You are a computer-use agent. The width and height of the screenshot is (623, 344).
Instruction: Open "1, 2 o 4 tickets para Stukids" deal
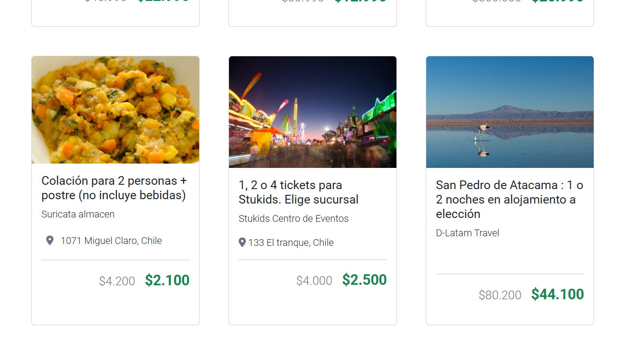pos(298,192)
